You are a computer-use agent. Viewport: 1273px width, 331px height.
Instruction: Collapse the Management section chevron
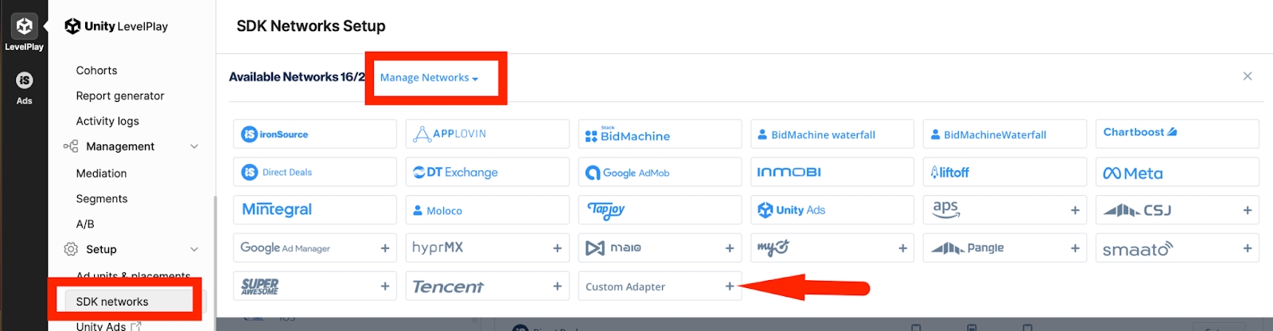tap(194, 146)
